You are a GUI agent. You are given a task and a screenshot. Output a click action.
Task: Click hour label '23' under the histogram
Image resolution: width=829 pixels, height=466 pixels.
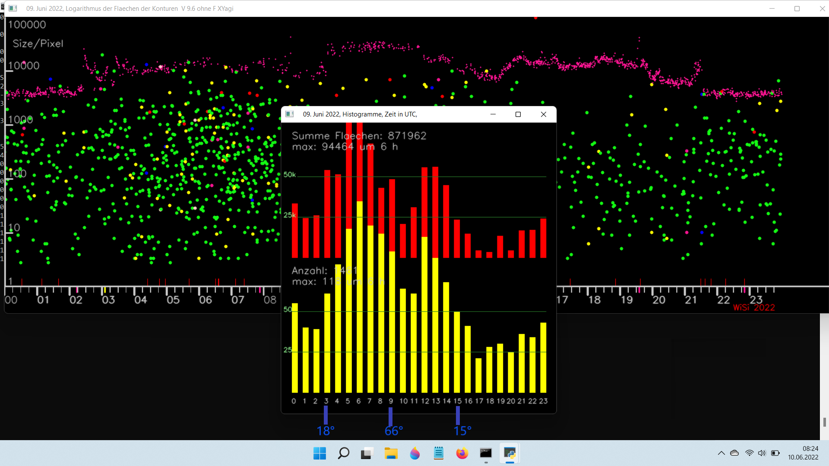click(x=543, y=401)
